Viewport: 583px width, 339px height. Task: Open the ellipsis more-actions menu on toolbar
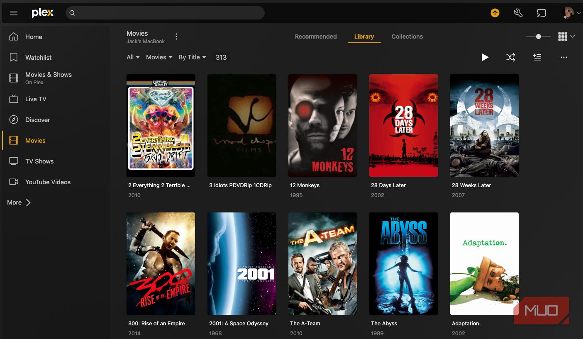pos(564,57)
